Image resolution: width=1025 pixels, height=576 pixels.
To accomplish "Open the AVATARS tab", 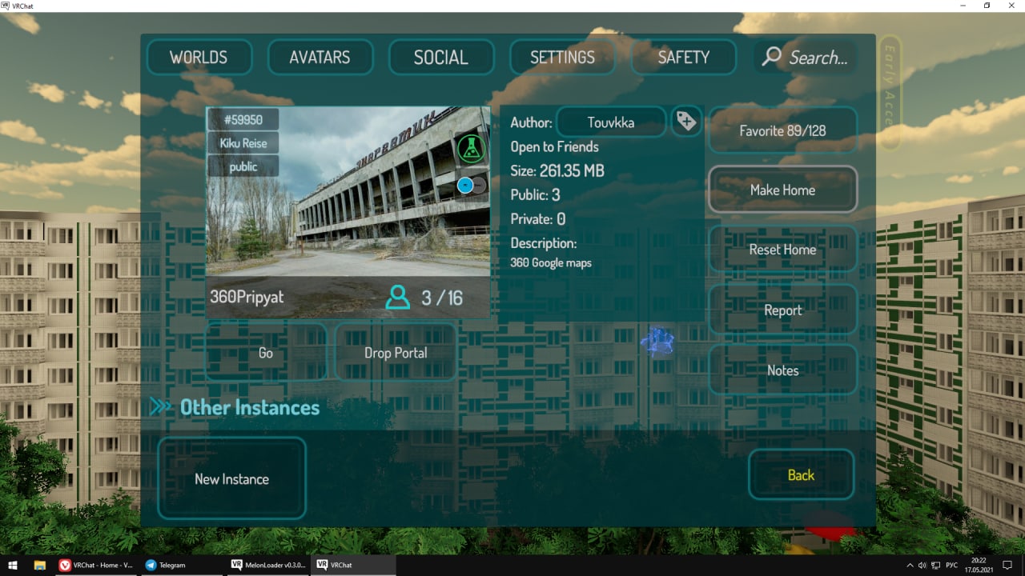I will 320,58.
